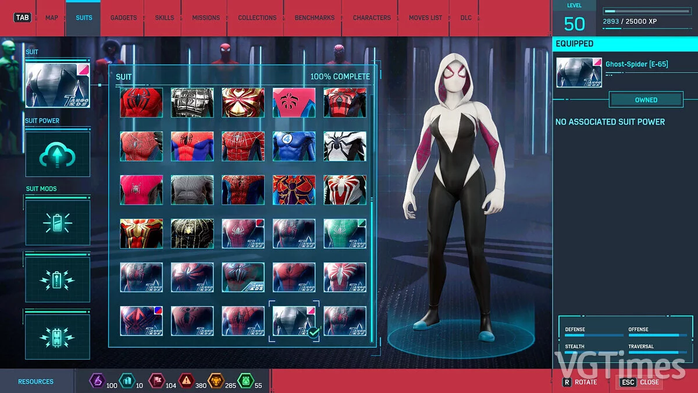The image size is (698, 393).
Task: Pick the blue and red vintage comic suit
Action: 192,146
